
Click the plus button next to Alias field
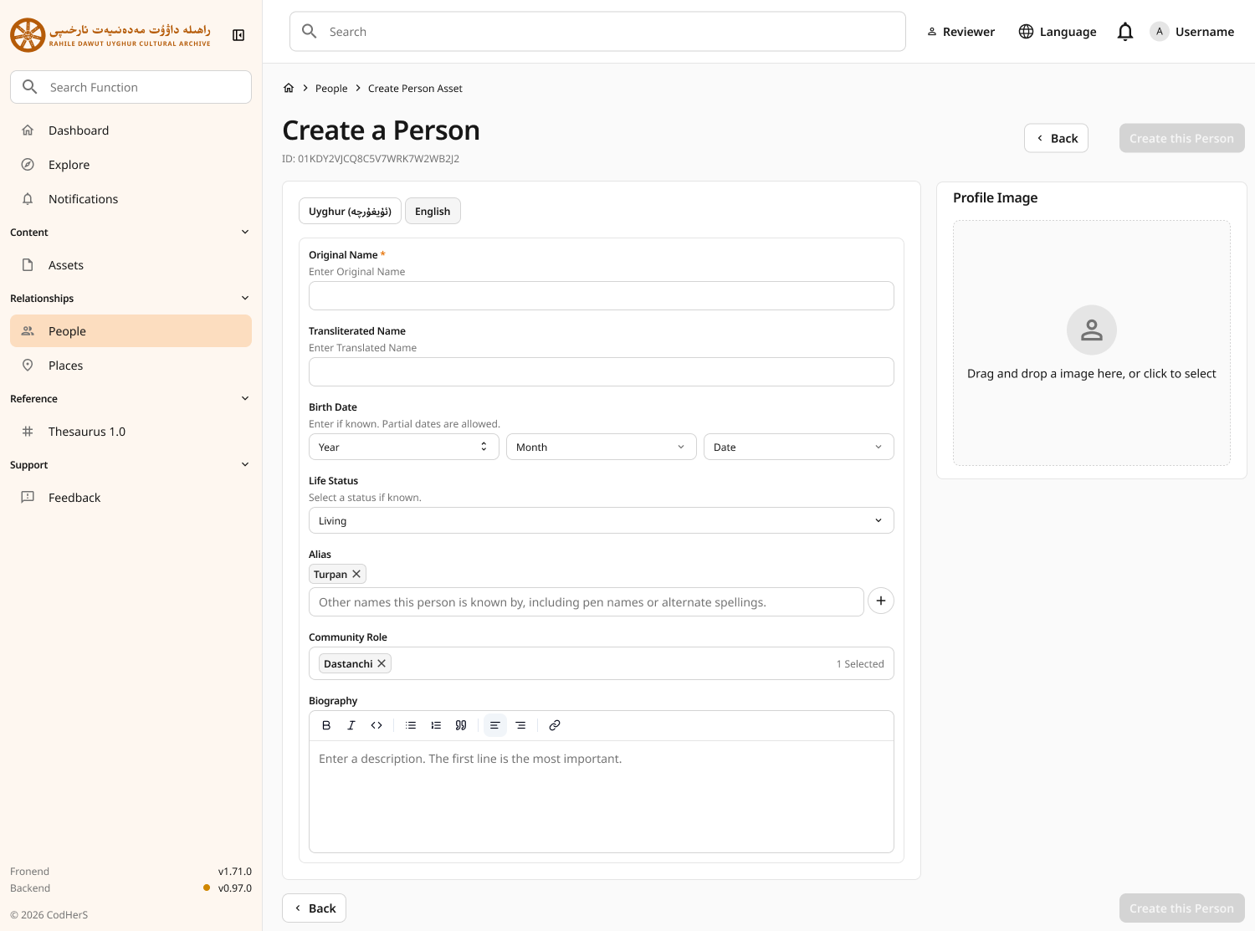[x=880, y=601]
